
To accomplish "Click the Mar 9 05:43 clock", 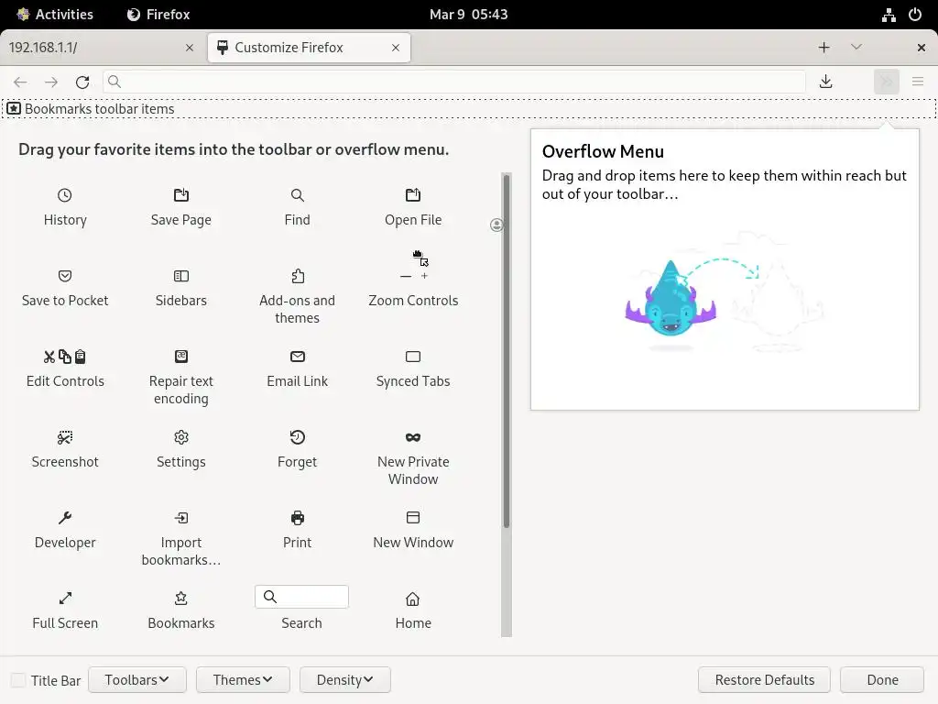I will coord(468,15).
